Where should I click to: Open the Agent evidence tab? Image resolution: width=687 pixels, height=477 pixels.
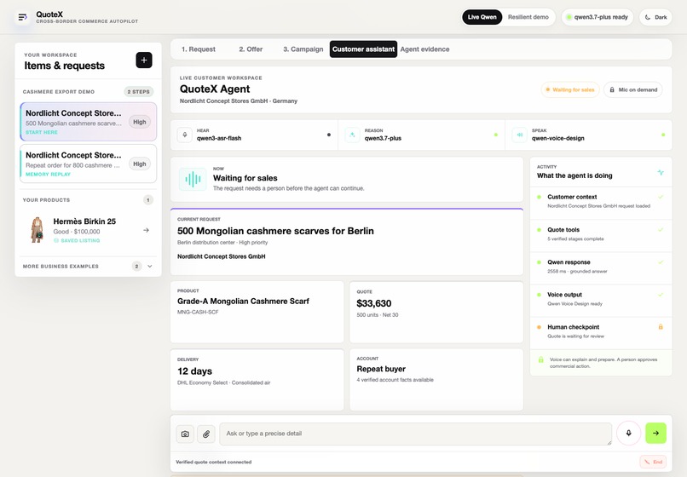tap(424, 49)
